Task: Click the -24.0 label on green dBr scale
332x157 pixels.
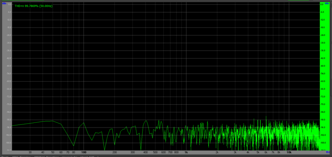Action: tap(322, 35)
